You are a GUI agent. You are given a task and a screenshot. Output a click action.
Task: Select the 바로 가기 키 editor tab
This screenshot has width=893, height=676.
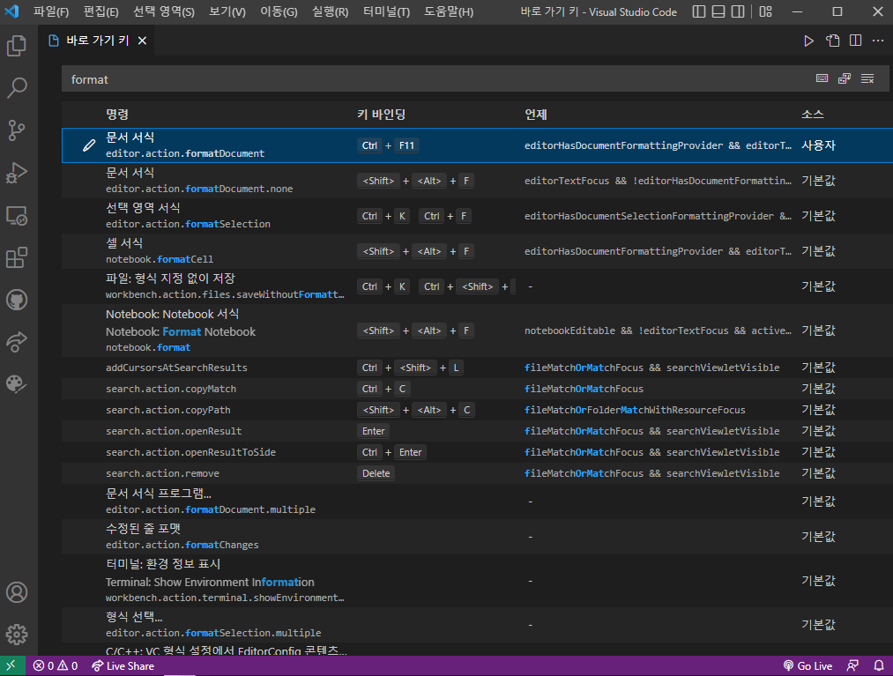pos(97,41)
